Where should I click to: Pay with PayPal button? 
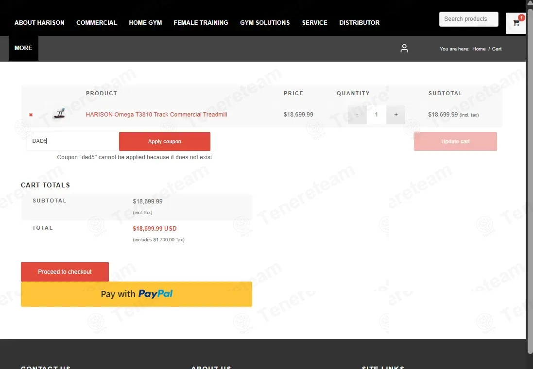137,294
